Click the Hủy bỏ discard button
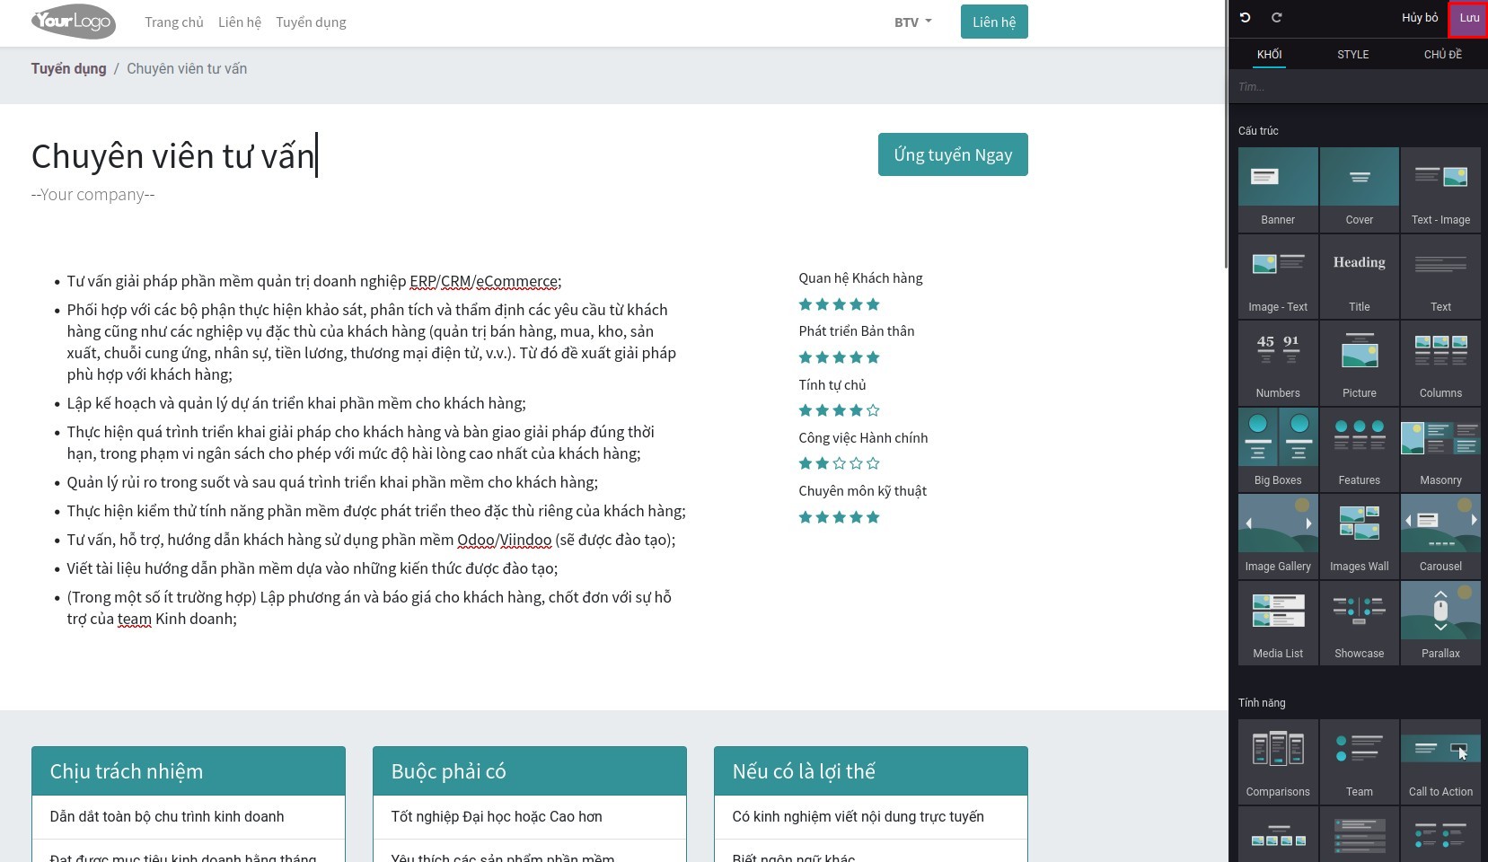 (1419, 18)
